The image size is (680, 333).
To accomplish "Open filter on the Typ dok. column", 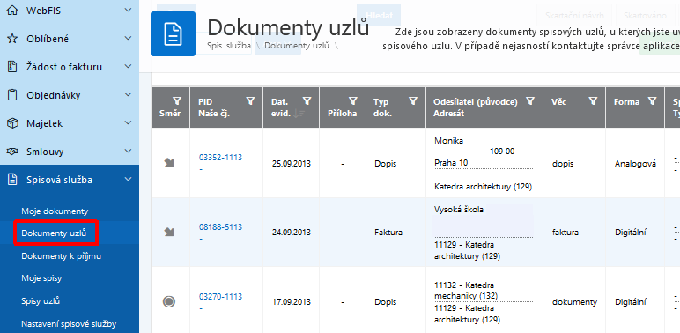I will point(413,101).
